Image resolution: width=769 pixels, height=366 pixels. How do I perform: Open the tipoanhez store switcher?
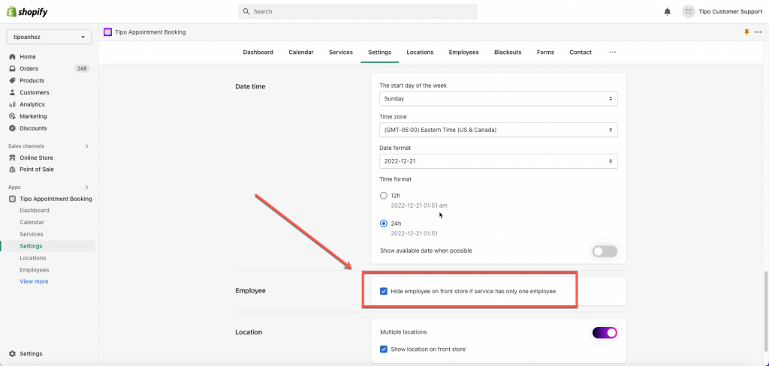49,37
